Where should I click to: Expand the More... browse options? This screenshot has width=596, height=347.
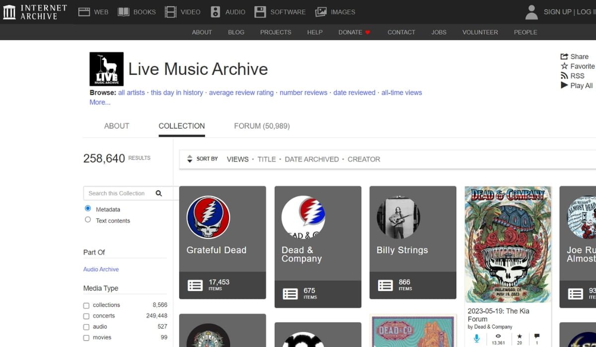click(99, 102)
